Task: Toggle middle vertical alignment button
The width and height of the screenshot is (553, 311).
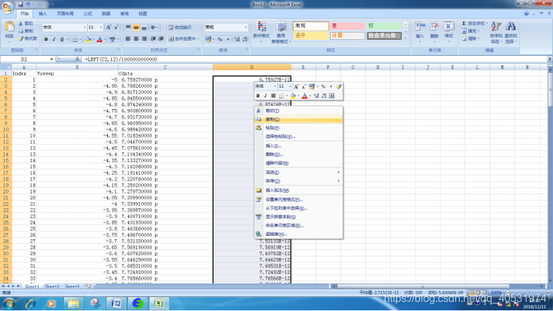Action: tap(136, 27)
